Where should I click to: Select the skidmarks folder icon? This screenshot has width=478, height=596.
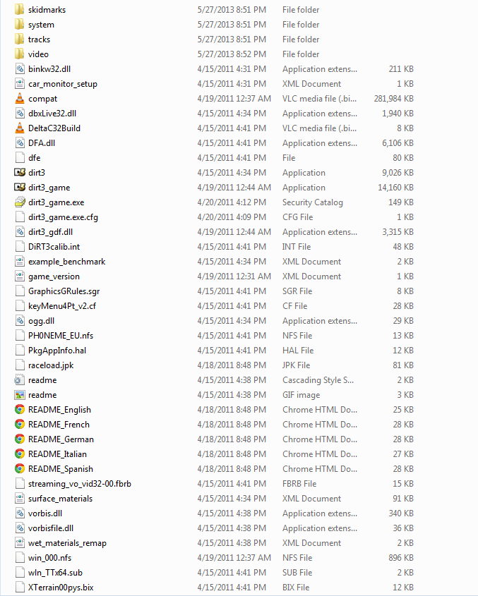coord(19,9)
